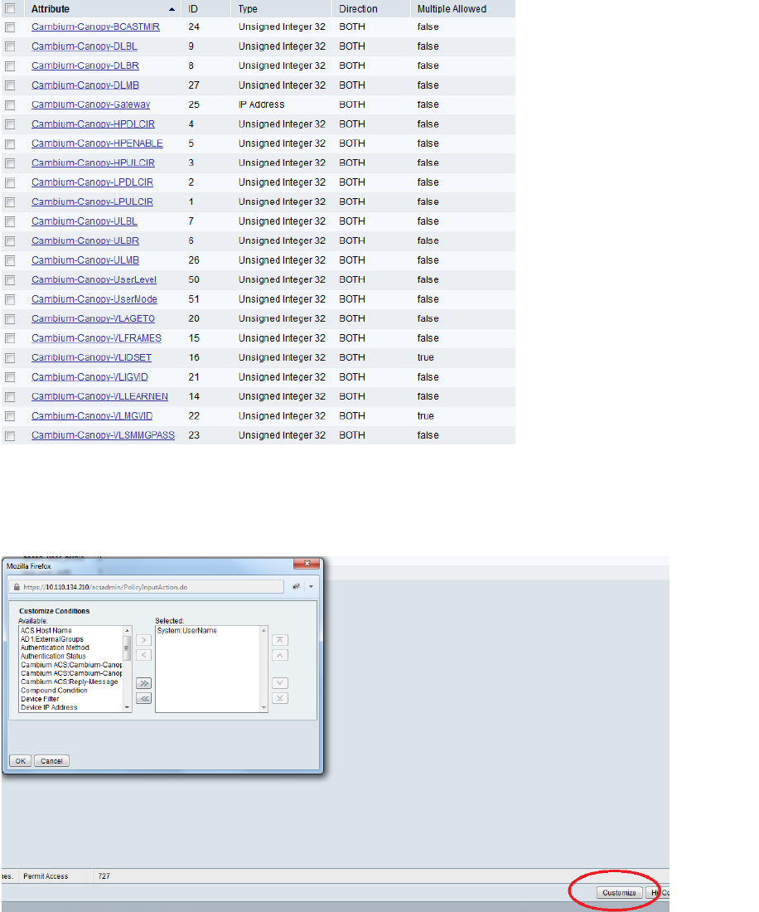
Task: Click the Customize button at bottom right
Action: click(619, 893)
